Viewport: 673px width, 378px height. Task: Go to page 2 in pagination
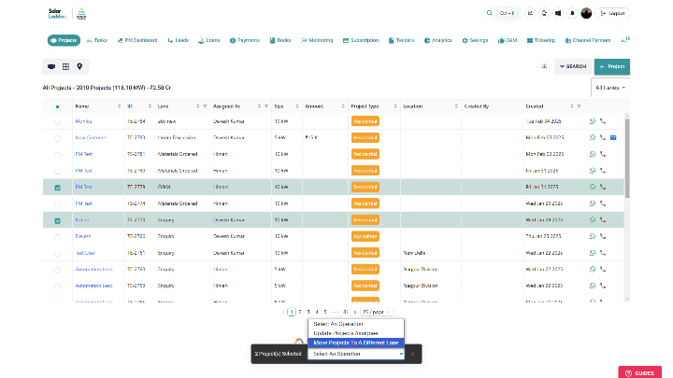point(301,312)
